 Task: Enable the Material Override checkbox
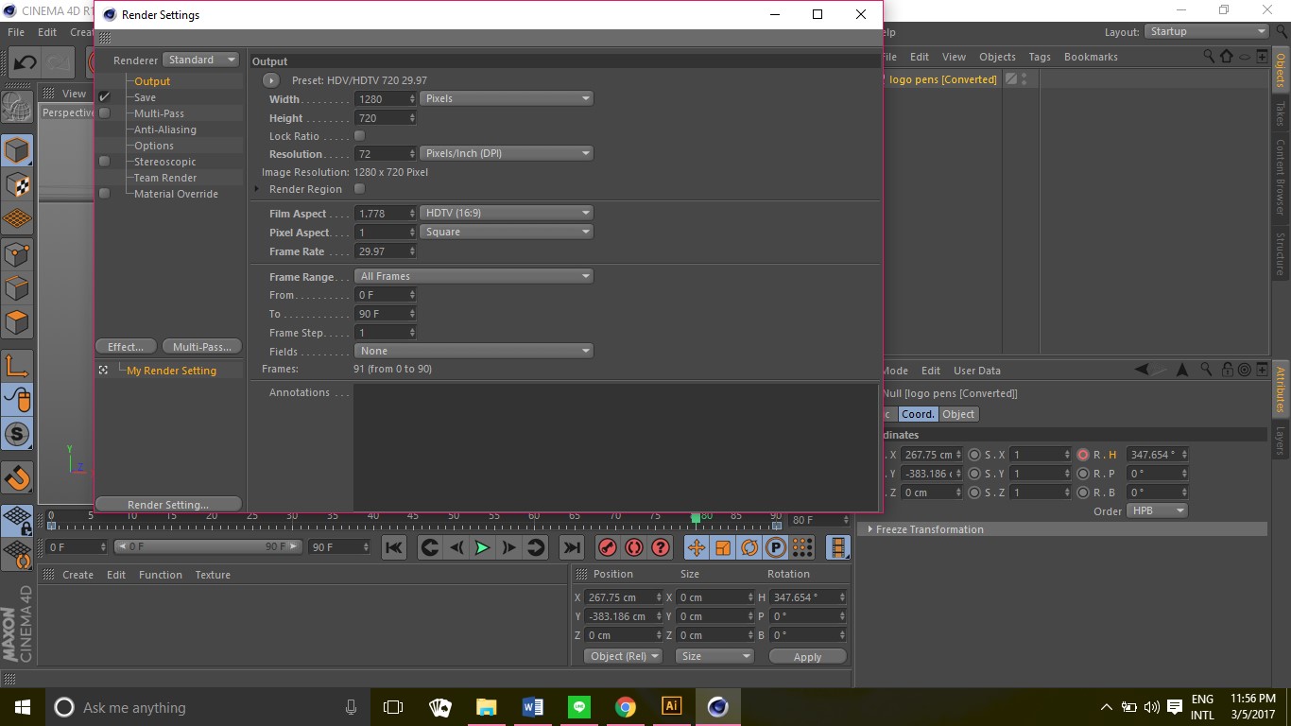(105, 194)
